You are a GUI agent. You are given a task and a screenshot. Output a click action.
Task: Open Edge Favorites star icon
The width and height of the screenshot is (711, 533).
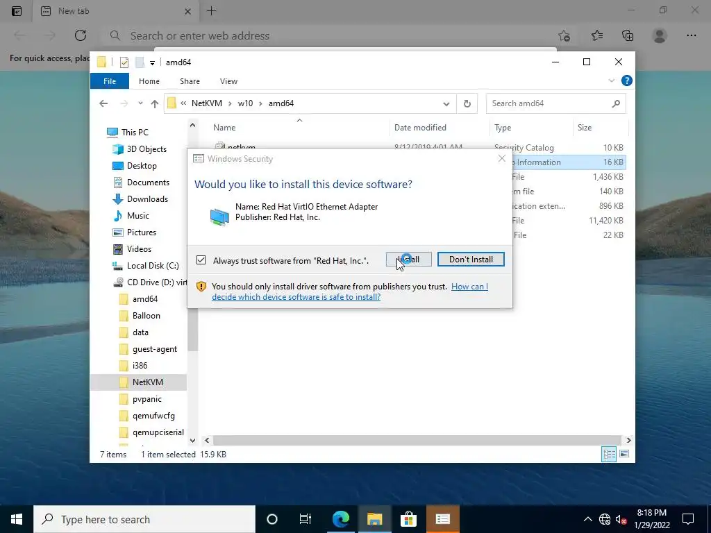597,35
